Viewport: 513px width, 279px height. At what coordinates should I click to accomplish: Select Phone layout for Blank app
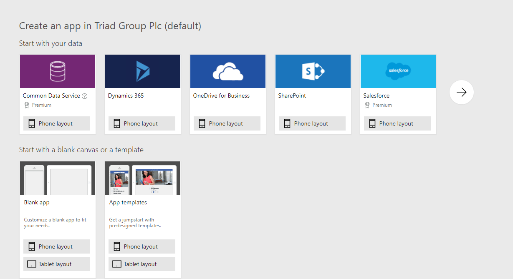click(x=57, y=246)
